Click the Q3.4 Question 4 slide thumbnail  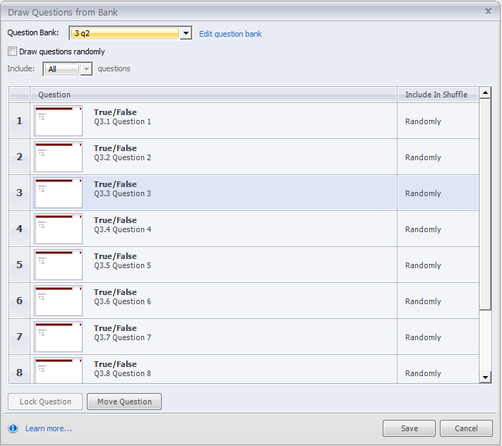tap(59, 229)
